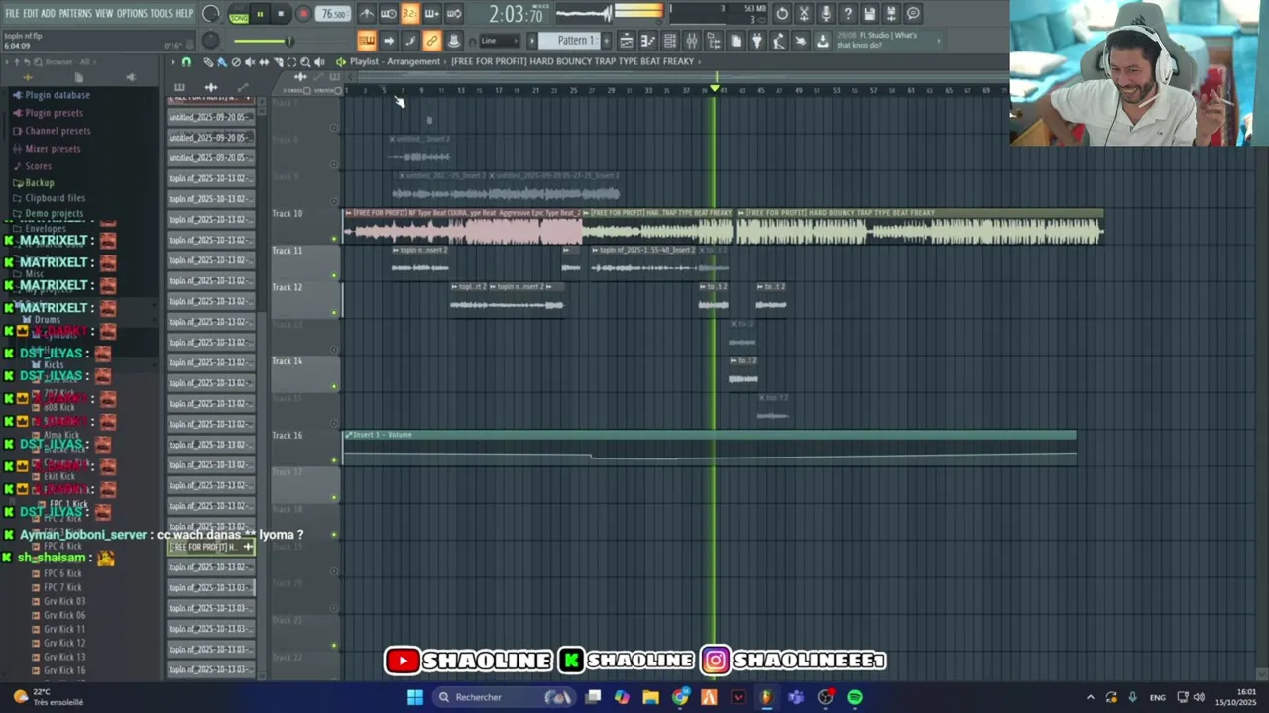Open the channel rack icon
The image size is (1269, 713).
670,41
